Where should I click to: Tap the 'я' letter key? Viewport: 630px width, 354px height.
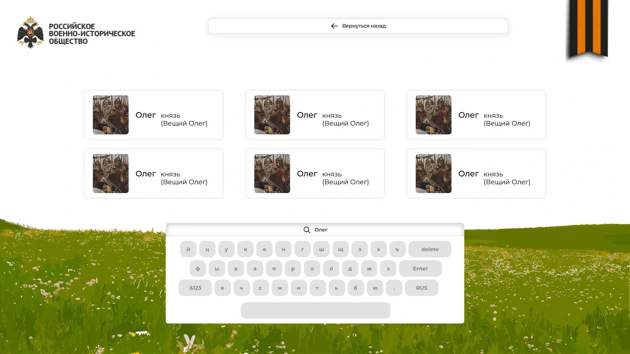tap(223, 288)
